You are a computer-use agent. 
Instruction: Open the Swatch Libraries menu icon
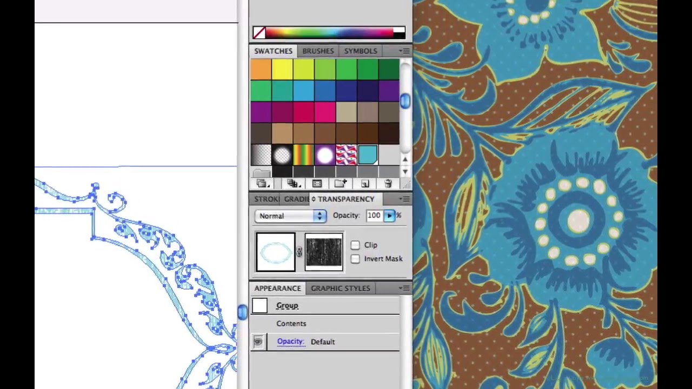click(x=262, y=184)
